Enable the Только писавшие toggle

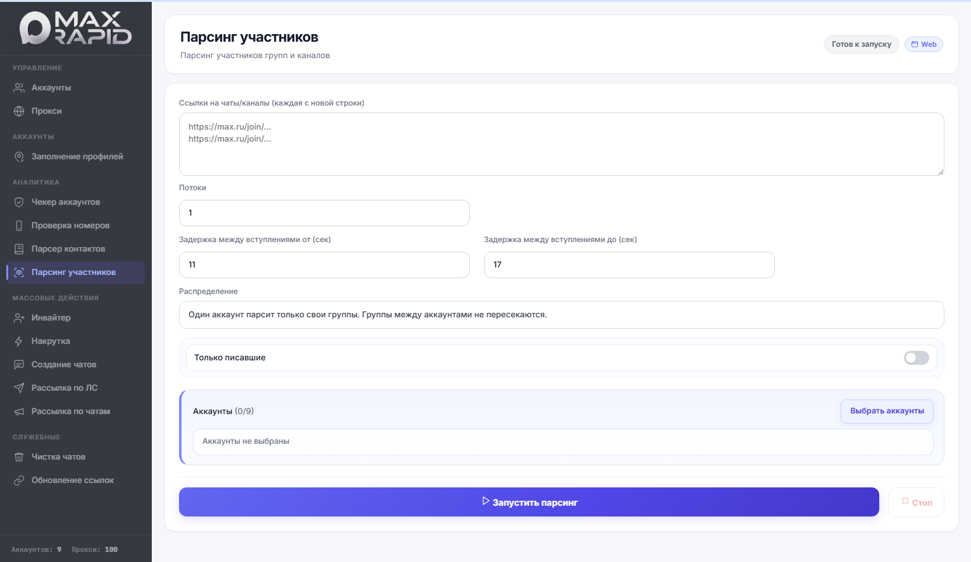click(x=916, y=358)
